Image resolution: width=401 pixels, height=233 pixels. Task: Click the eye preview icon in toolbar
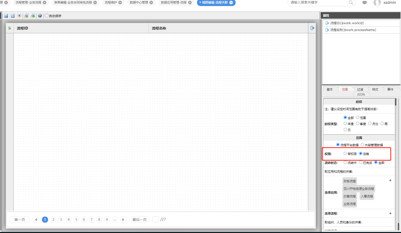(19, 16)
